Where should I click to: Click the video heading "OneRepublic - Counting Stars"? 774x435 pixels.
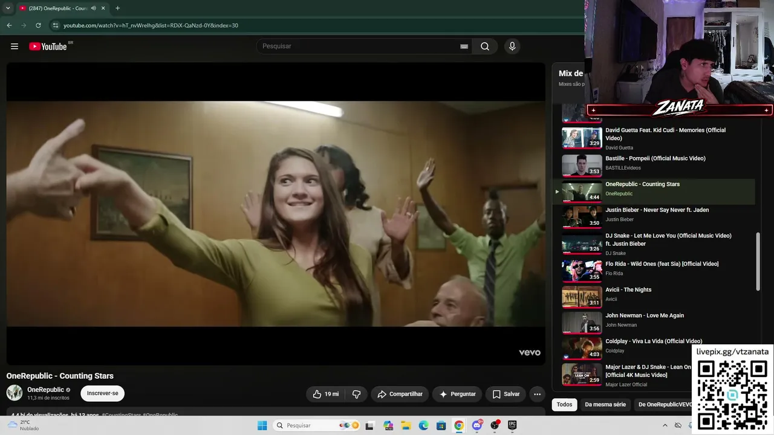pyautogui.click(x=60, y=376)
